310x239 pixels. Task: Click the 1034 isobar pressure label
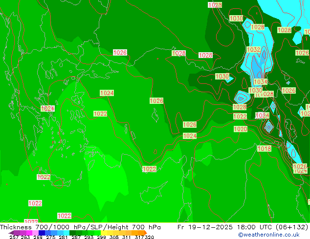[x=261, y=81]
